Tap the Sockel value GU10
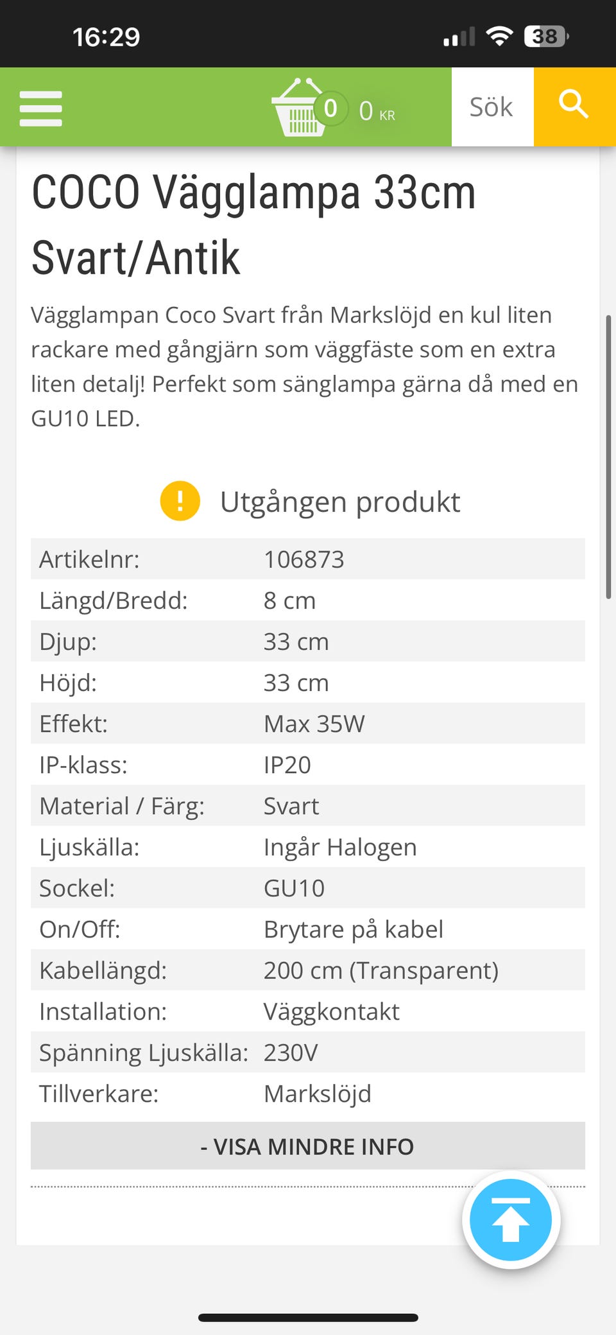Viewport: 616px width, 1335px height. pyautogui.click(x=295, y=888)
